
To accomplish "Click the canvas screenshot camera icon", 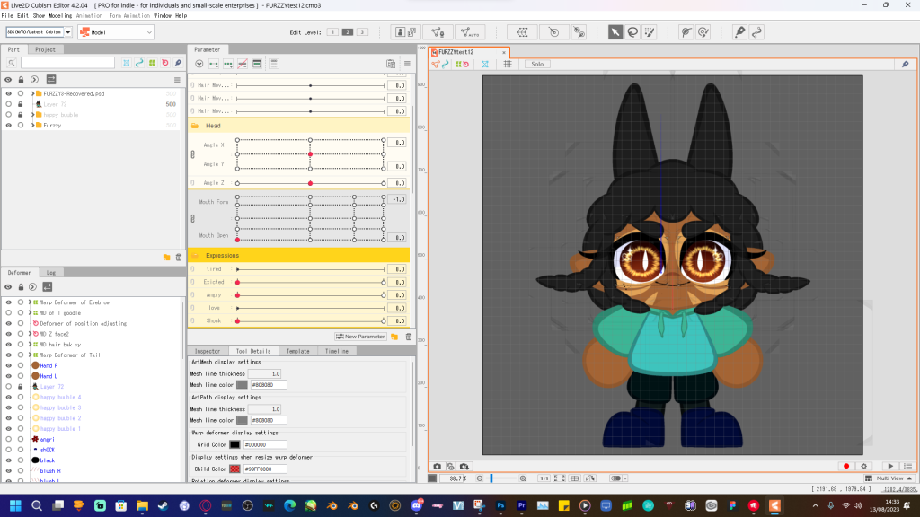I will [x=438, y=466].
